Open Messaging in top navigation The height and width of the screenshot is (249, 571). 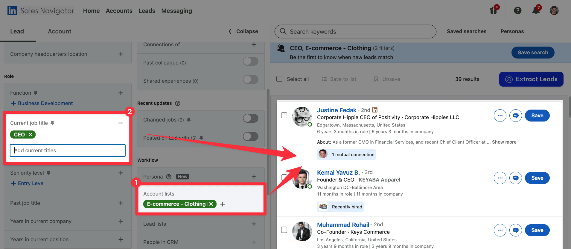point(177,11)
